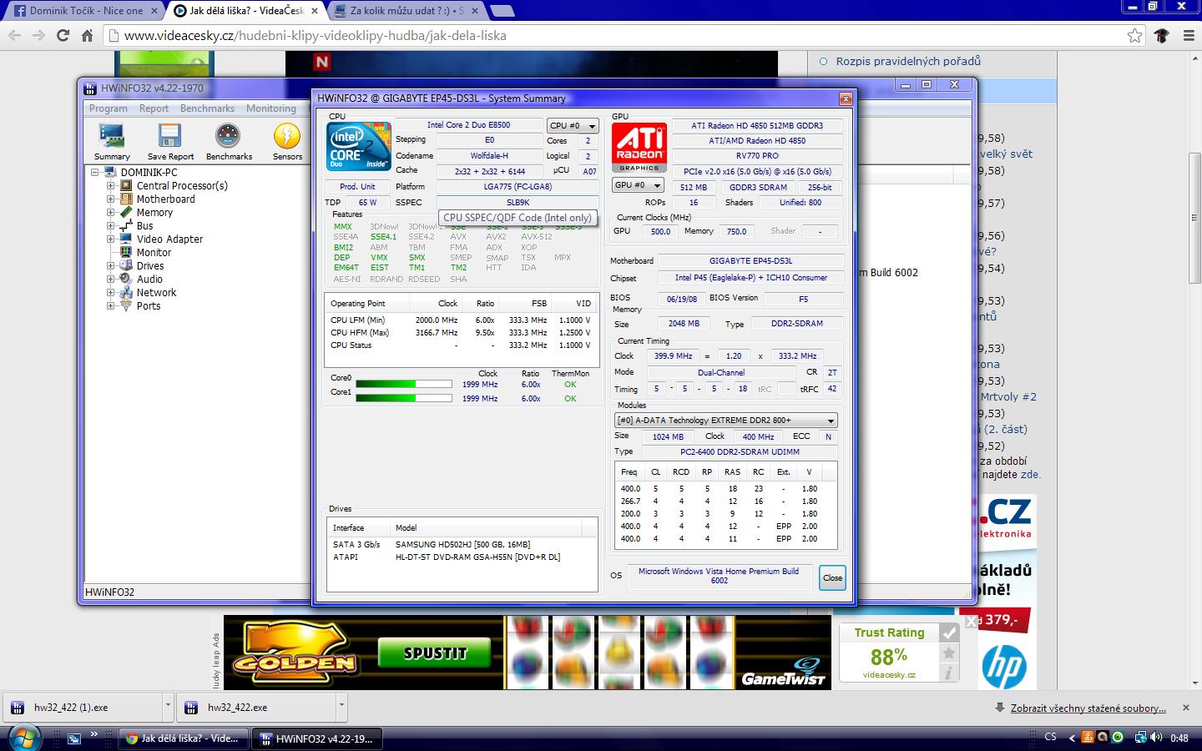
Task: Click the Drives tree icon
Action: click(x=126, y=266)
